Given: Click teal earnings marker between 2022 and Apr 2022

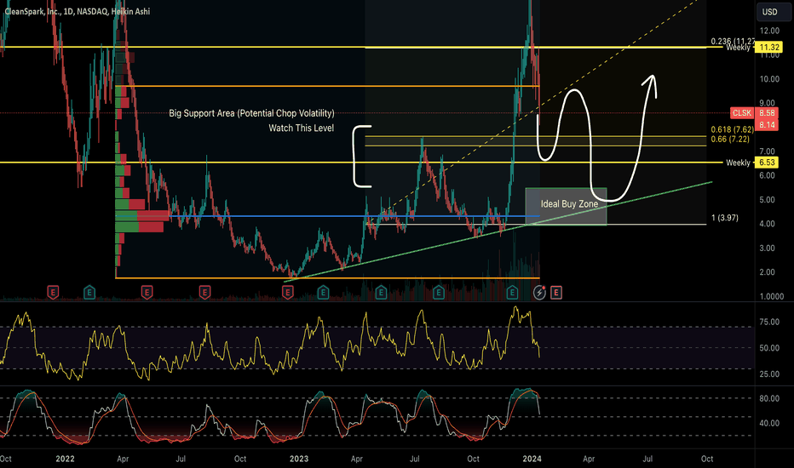Looking at the screenshot, I should coord(89,292).
